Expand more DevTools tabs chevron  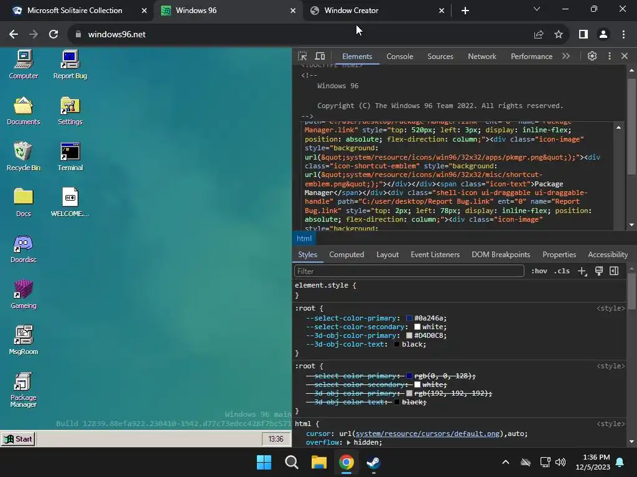click(566, 56)
